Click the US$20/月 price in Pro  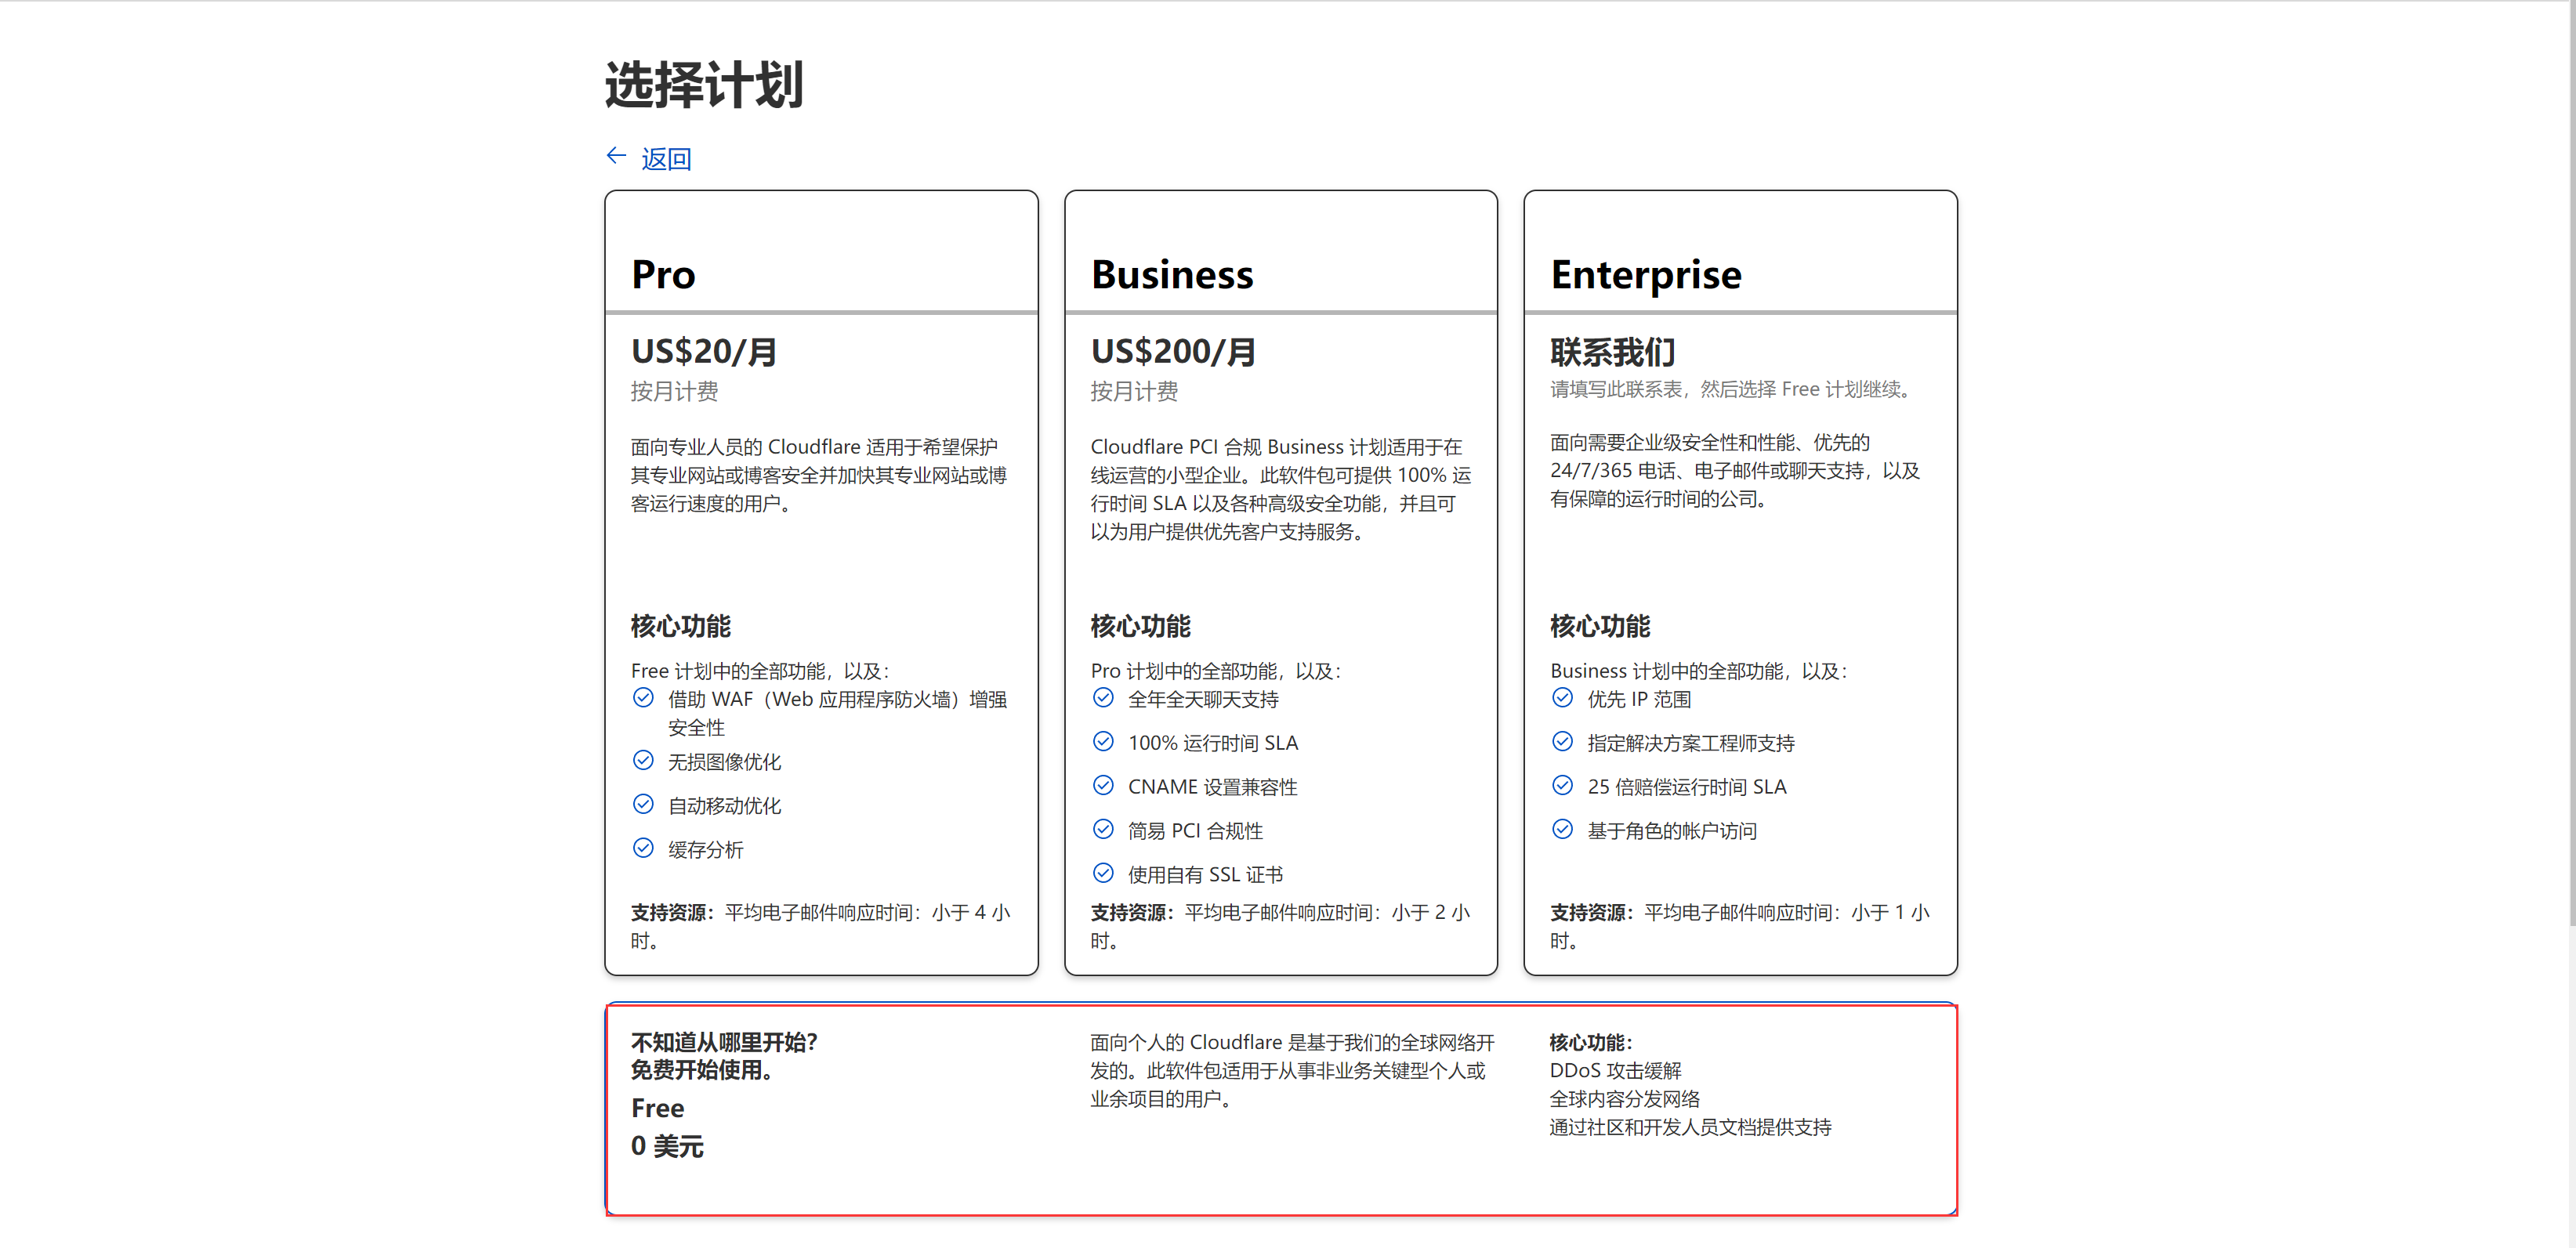[x=704, y=351]
